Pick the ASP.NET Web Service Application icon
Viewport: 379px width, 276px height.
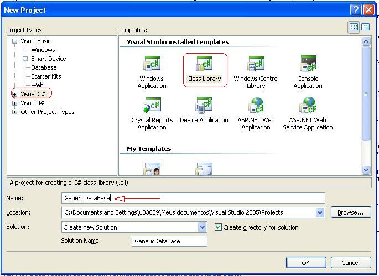308,105
